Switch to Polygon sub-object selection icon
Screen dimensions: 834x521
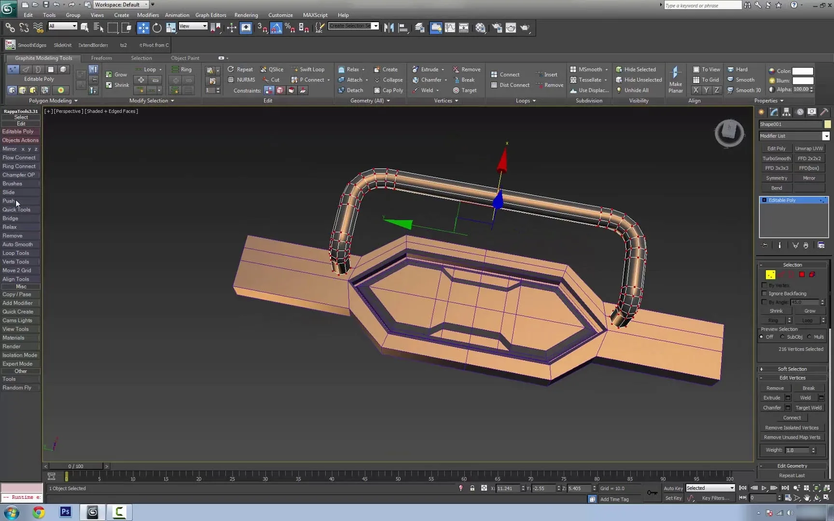(x=802, y=274)
